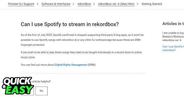Click chevron following the rekordbox breadcrumb
Screen dimensions: 184x103
pyautogui.click(x=94, y=4)
